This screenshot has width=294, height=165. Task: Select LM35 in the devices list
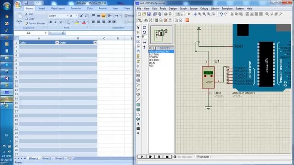click(x=152, y=63)
